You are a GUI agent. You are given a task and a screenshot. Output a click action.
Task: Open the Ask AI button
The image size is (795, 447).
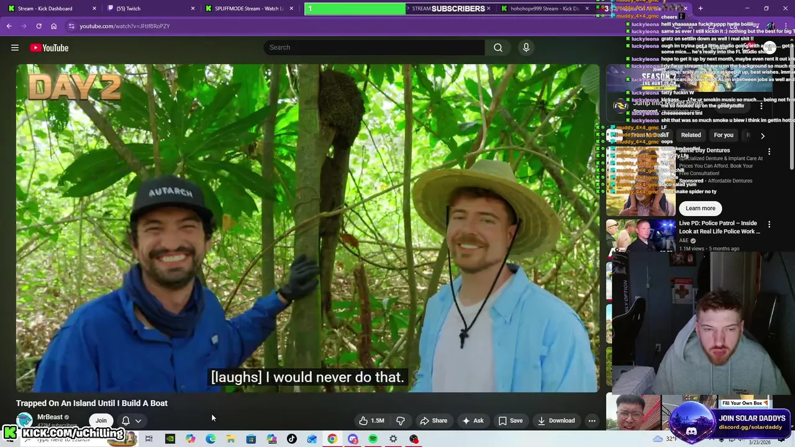click(x=473, y=420)
